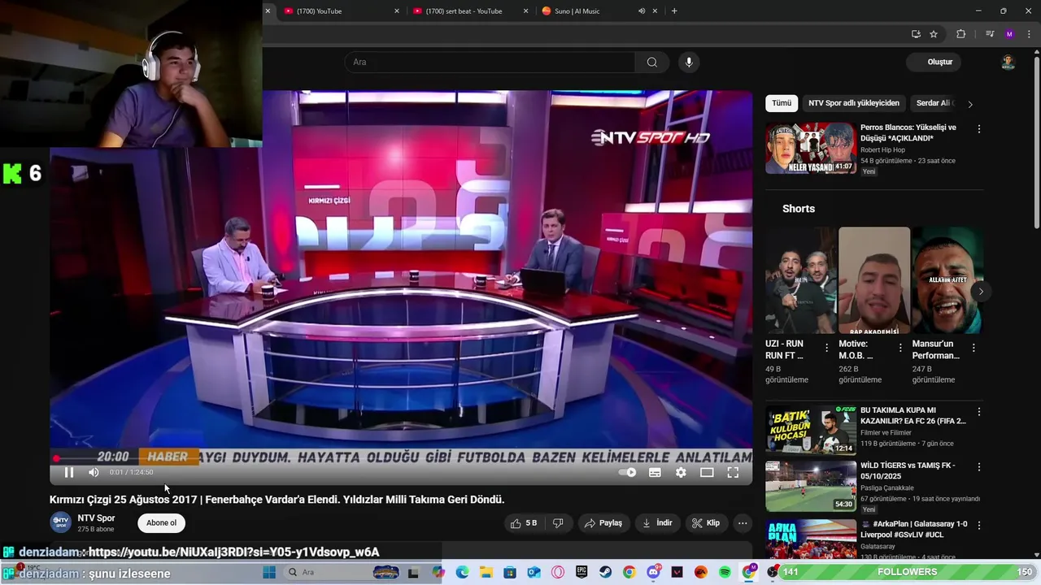Click the Paylaş share button

[603, 523]
